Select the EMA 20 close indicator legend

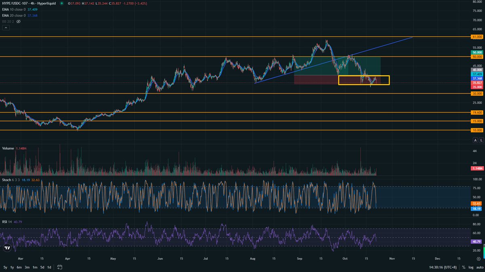[14, 15]
